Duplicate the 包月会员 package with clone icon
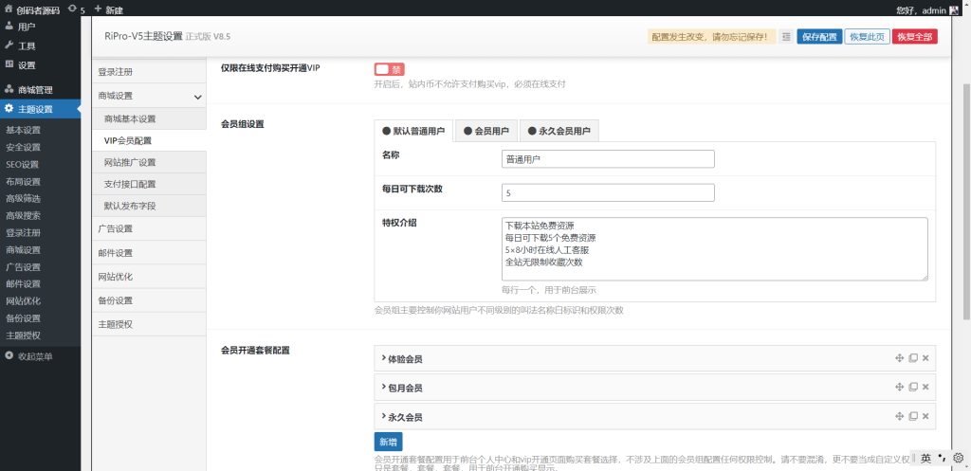This screenshot has height=471, width=971. [x=912, y=387]
